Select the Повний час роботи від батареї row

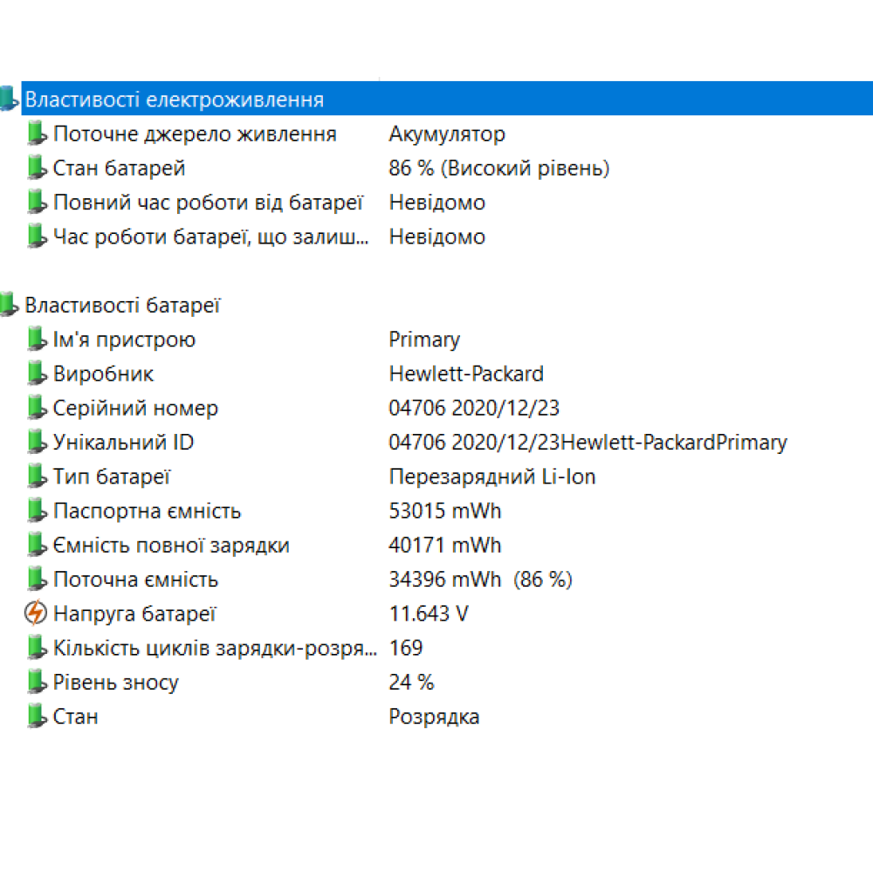[x=208, y=203]
